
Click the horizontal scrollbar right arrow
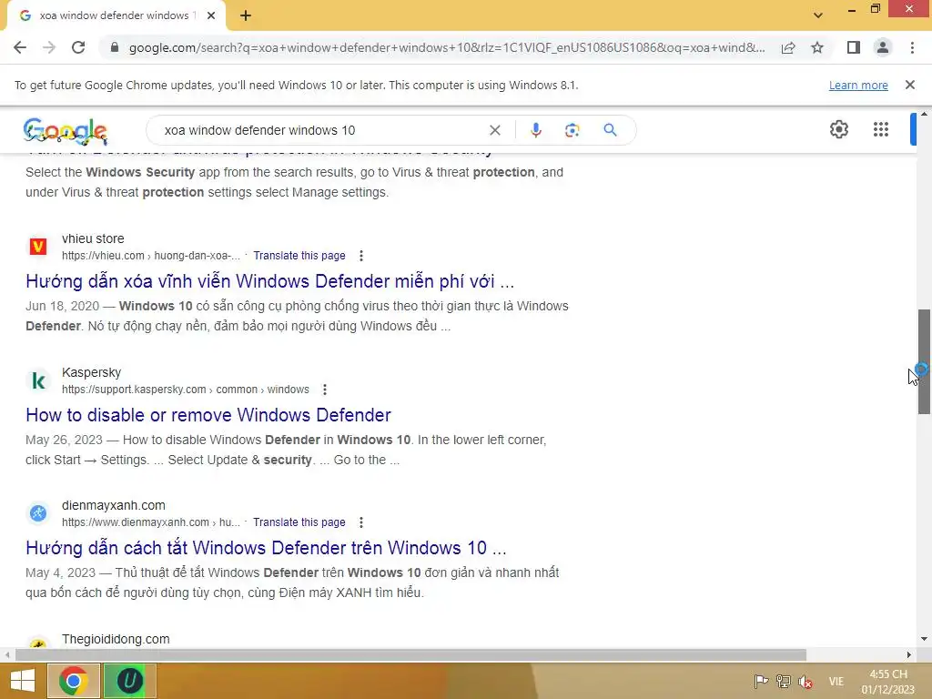coord(909,655)
